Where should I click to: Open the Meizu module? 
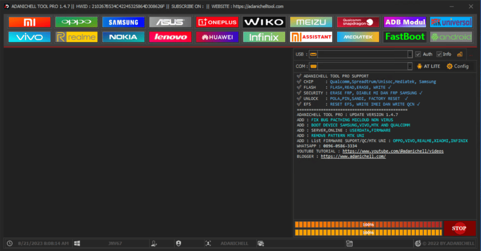(x=311, y=22)
